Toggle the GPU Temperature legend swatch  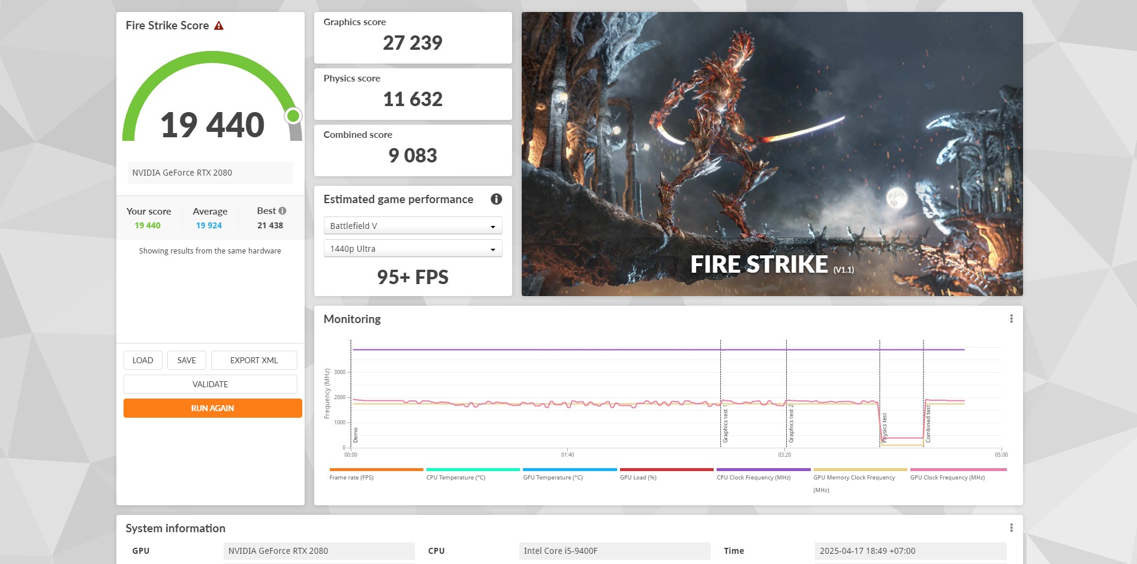(570, 470)
